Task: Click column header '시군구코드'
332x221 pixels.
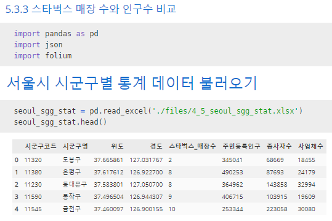Action: [x=41, y=146]
